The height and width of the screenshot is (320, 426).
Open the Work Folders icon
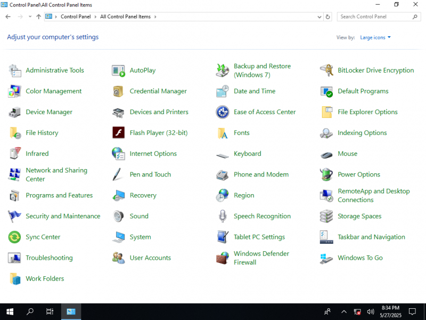pos(15,278)
